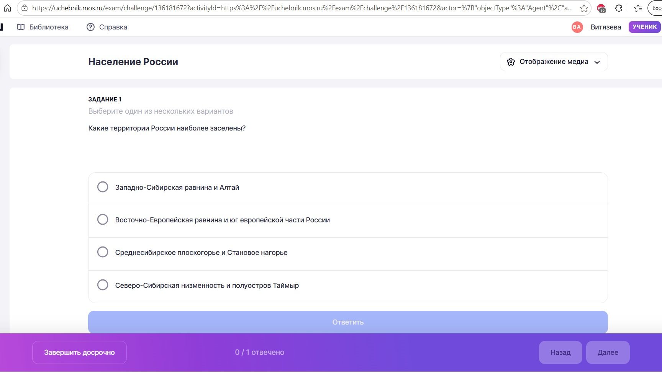Go to next task with Далее
Viewport: 662px width, 372px height.
tap(608, 352)
